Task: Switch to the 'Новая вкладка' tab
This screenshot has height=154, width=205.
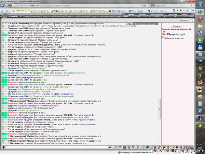Action: click(x=138, y=11)
